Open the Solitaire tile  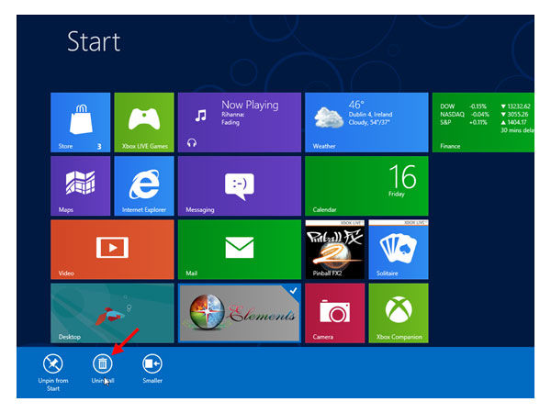399,250
